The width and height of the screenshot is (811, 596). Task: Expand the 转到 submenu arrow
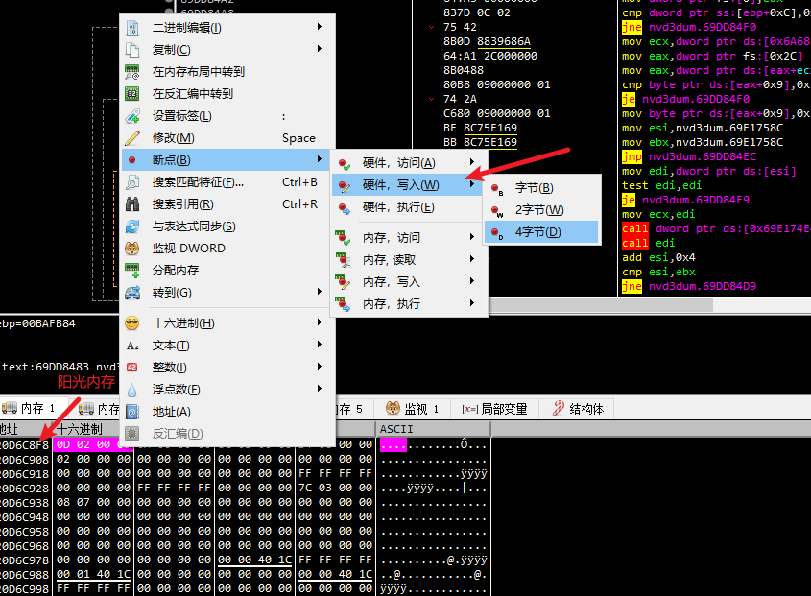tap(320, 291)
